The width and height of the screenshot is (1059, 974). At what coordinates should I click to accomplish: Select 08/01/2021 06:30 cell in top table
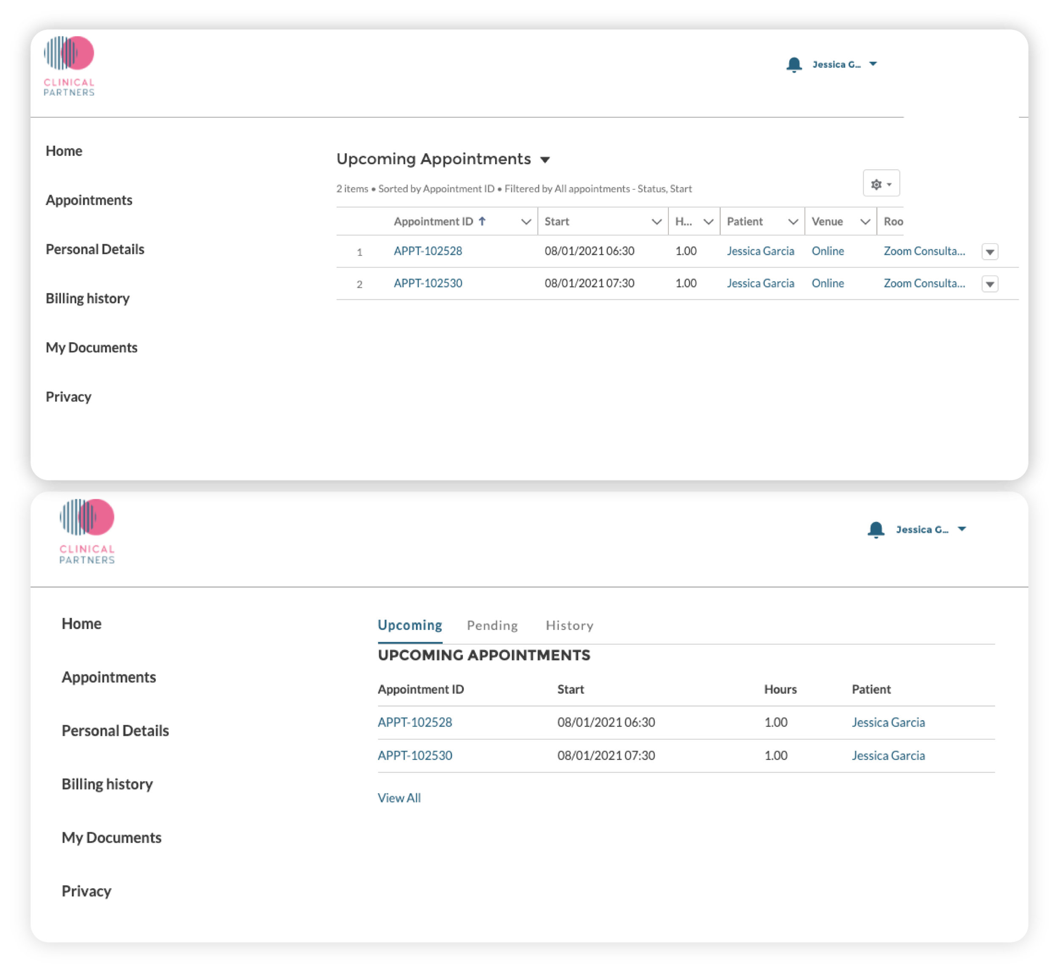point(590,251)
